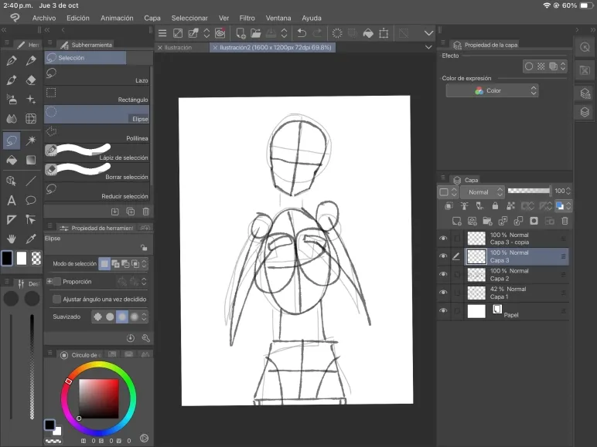
Task: Click the color wheel saturation square
Action: 99,398
